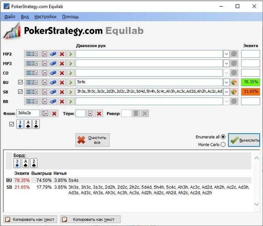The height and width of the screenshot is (226, 263).
Task: Click the Очистить все button
Action: coord(92,140)
